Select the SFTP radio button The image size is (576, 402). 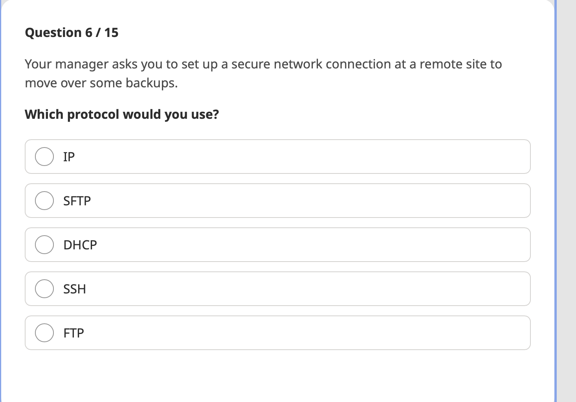click(x=44, y=201)
